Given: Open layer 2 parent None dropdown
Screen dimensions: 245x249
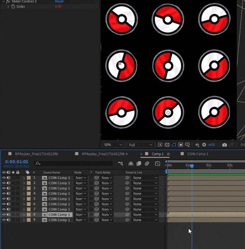Looking at the screenshot, I should coord(145,183).
